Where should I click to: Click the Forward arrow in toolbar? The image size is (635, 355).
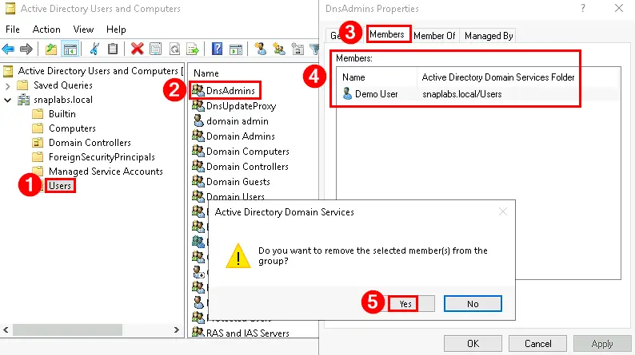tap(26, 49)
